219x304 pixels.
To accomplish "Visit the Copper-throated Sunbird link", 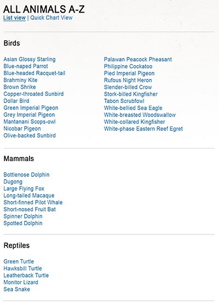I will pyautogui.click(x=33, y=94).
